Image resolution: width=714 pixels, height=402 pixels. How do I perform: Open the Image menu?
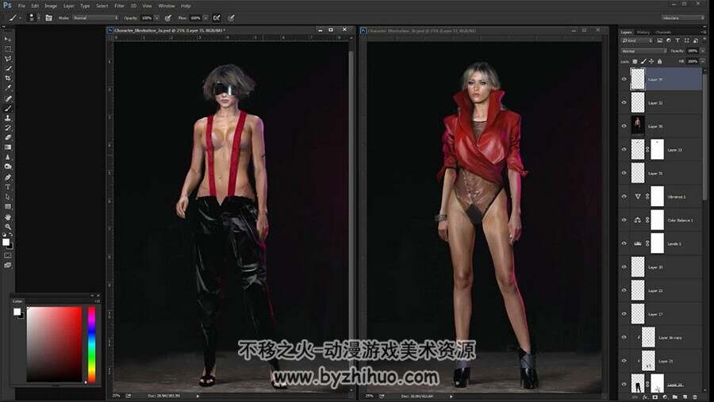(x=51, y=6)
